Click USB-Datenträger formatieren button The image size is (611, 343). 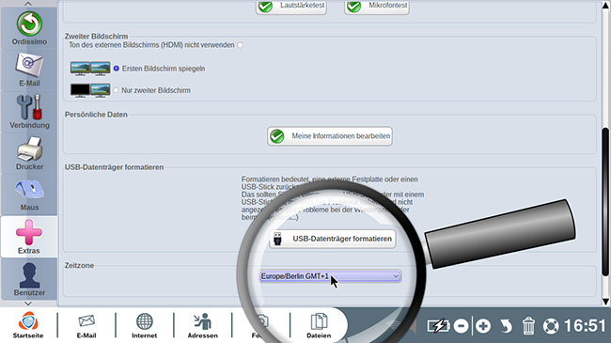(x=333, y=239)
